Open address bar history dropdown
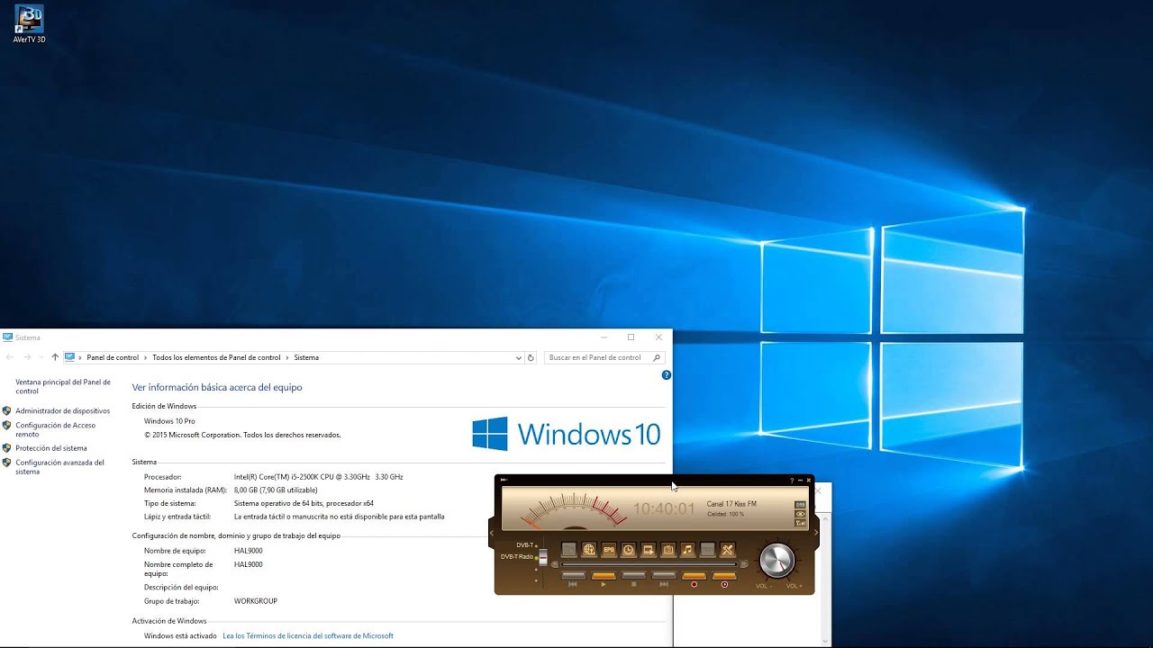The image size is (1153, 648). tap(518, 357)
